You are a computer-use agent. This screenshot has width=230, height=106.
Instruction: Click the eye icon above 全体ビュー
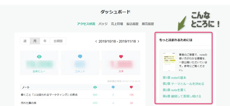(39, 57)
